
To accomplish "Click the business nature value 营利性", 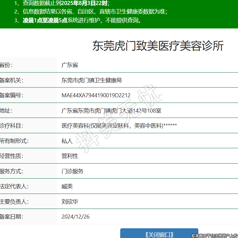I will point(70,156).
